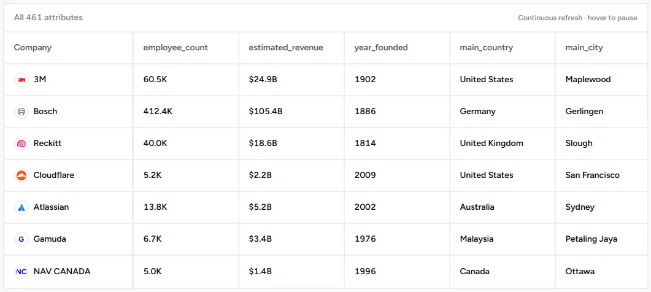
Task: Select the Reckitt pink swirl logo
Action: pyautogui.click(x=21, y=144)
